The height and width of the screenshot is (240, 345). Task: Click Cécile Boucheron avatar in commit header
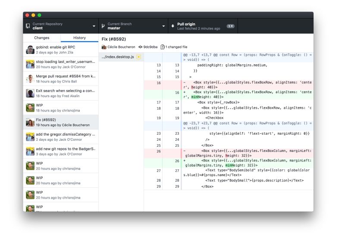tap(104, 47)
